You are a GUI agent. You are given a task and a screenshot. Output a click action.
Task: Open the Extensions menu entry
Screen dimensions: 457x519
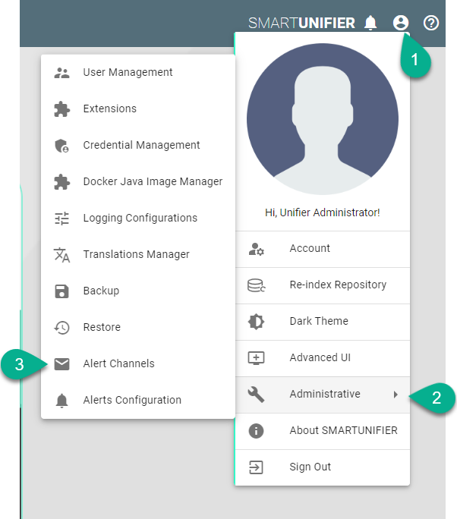pyautogui.click(x=110, y=109)
